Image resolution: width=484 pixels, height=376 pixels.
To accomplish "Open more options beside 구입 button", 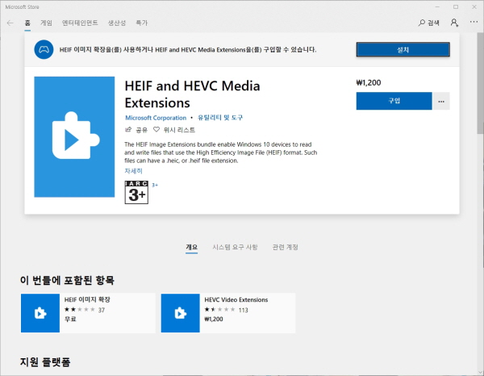I will 441,101.
